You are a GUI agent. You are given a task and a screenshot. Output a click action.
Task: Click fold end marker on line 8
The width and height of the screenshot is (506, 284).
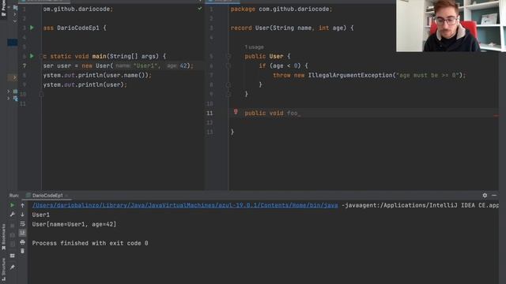(228, 84)
